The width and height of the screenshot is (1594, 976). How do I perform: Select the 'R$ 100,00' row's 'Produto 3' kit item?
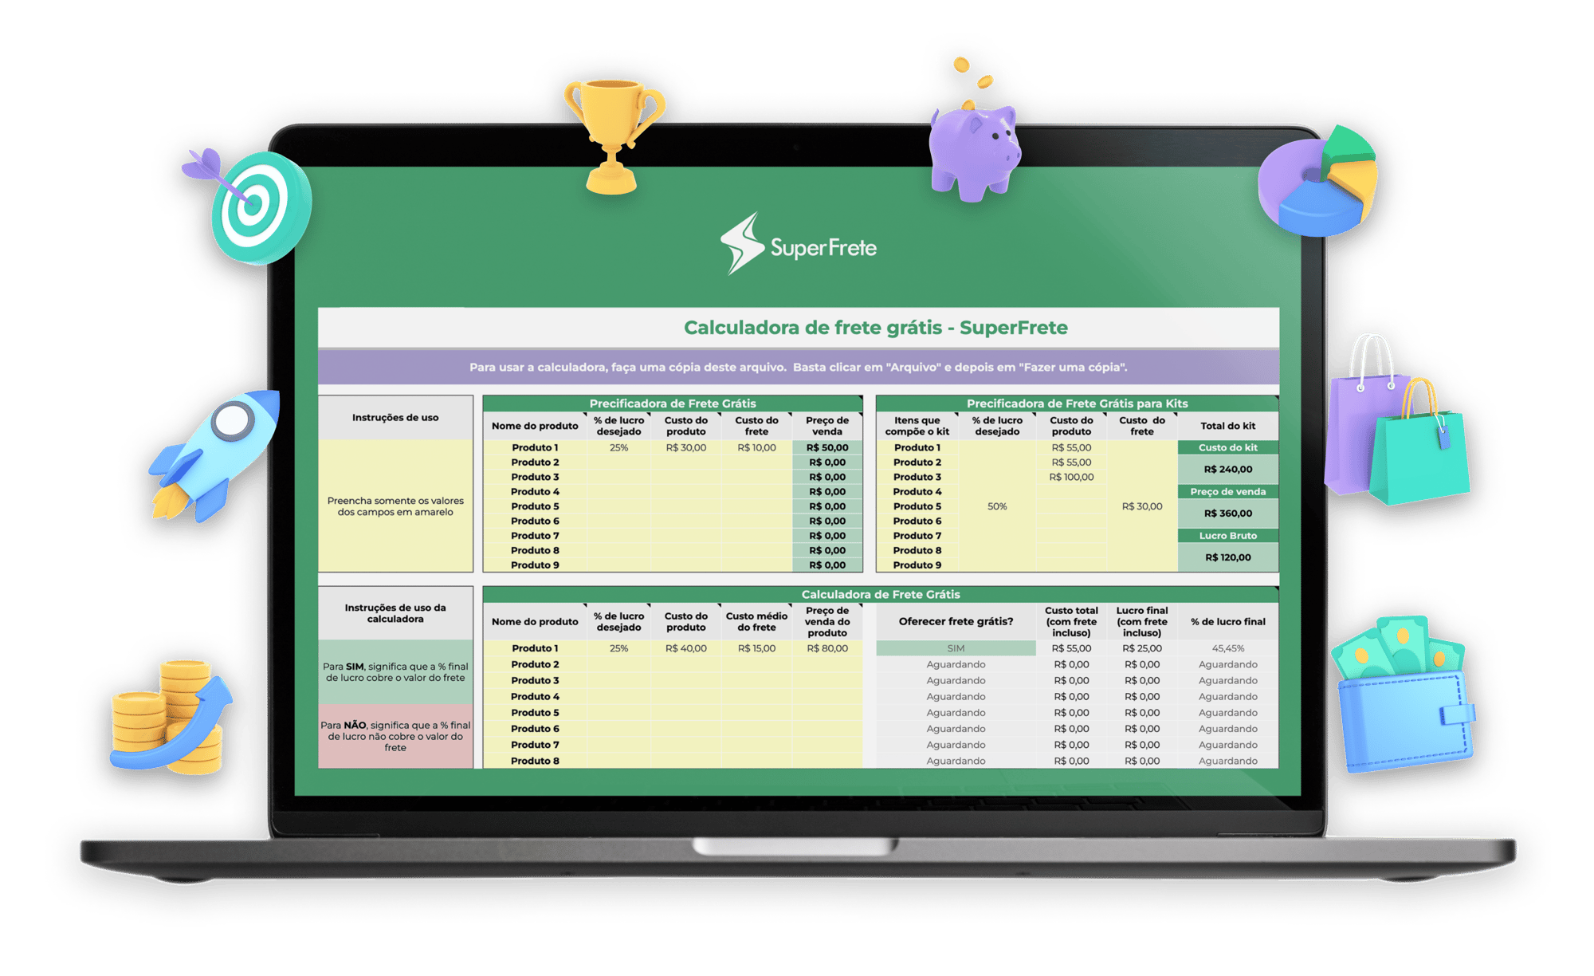[917, 477]
